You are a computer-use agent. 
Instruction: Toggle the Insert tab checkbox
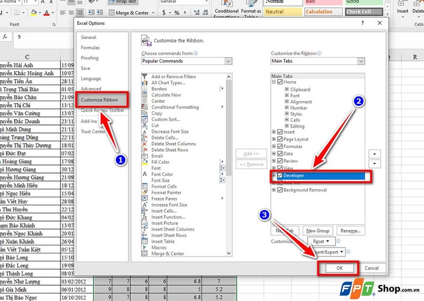coord(280,132)
